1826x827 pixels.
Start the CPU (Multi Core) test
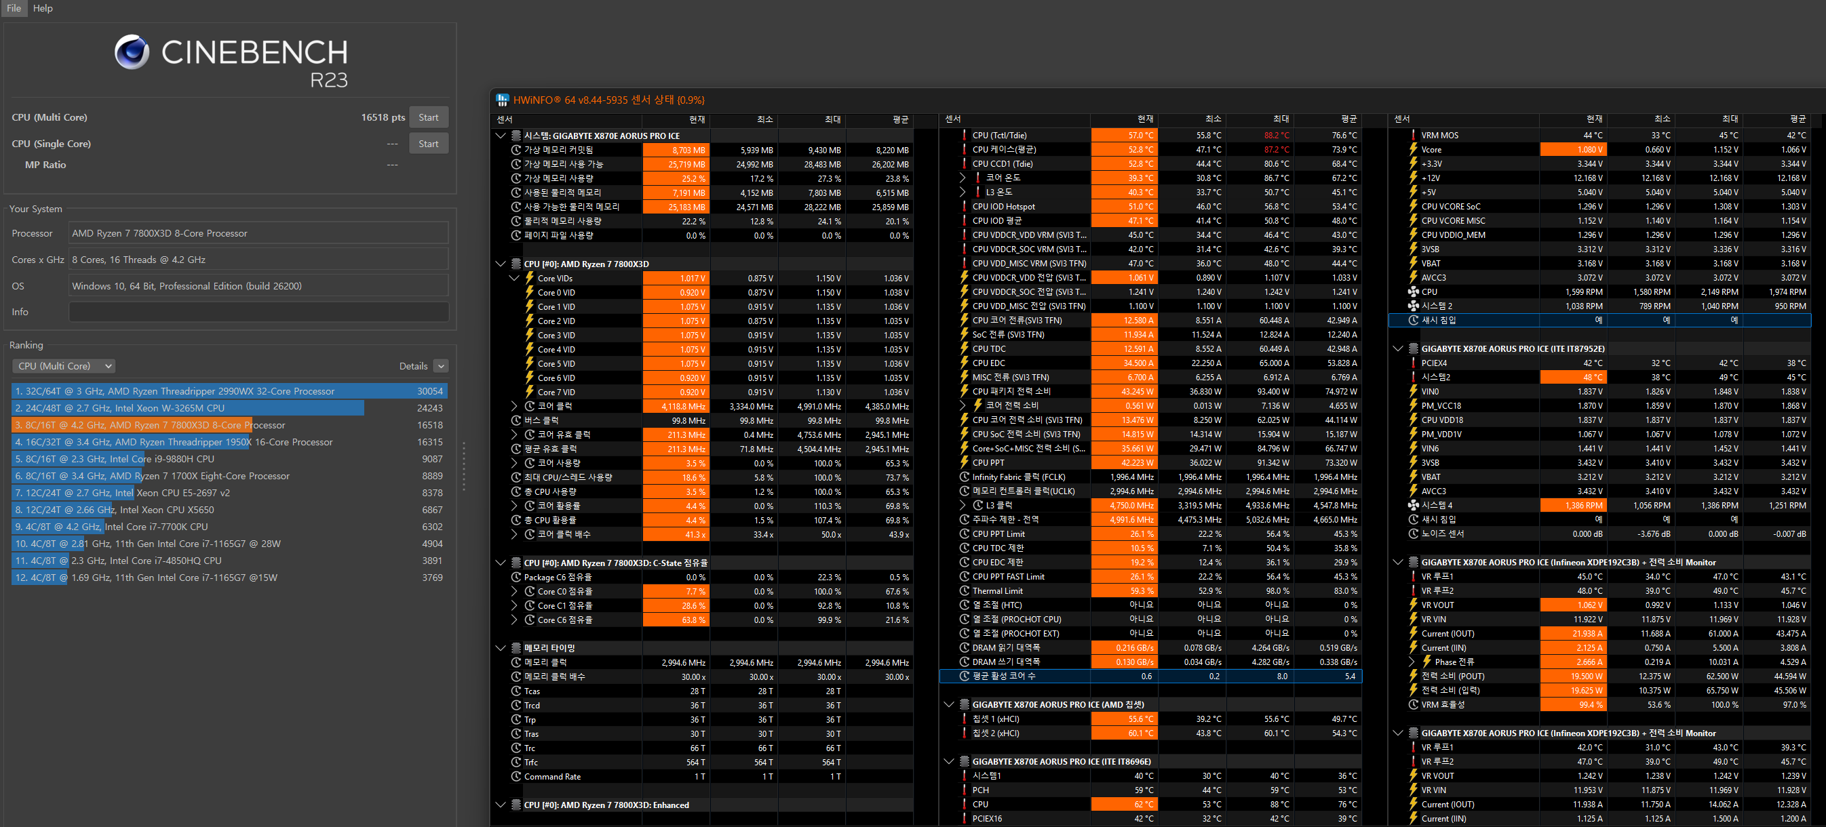428,117
